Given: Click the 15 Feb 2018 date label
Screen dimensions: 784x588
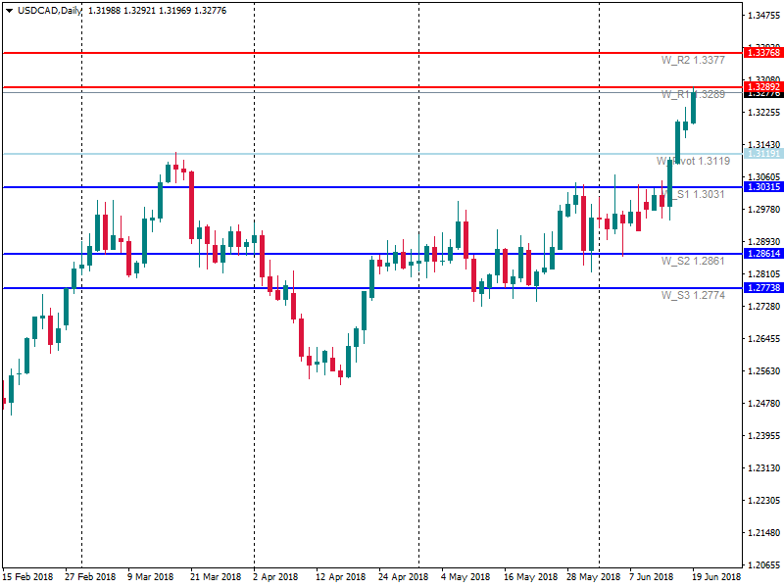Looking at the screenshot, I should pyautogui.click(x=29, y=577).
